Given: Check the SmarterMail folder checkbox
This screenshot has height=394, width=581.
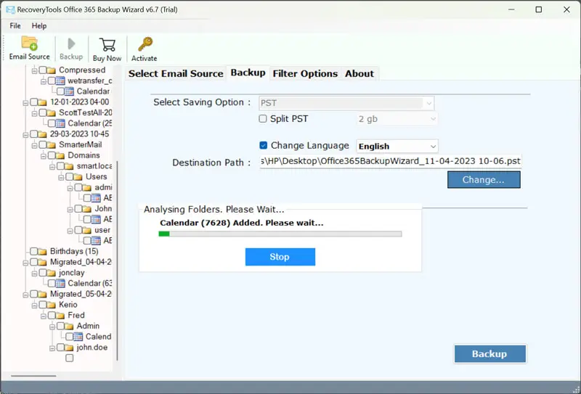Looking at the screenshot, I should [x=43, y=145].
